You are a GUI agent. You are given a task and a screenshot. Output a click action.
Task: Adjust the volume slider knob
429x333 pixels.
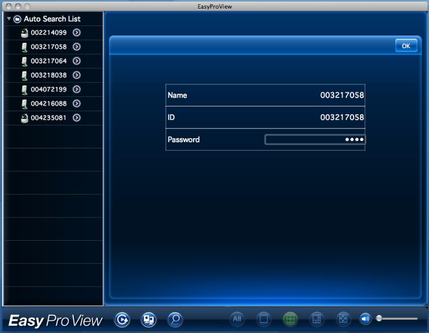[x=379, y=318]
